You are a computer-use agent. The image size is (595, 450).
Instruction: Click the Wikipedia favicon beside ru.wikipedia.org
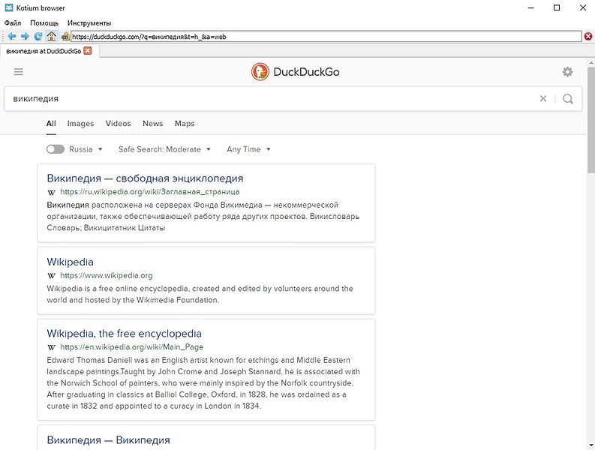52,192
